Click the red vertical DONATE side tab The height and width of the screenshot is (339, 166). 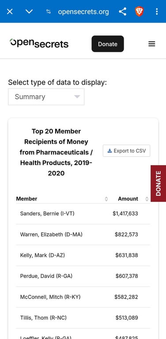pos(158,183)
